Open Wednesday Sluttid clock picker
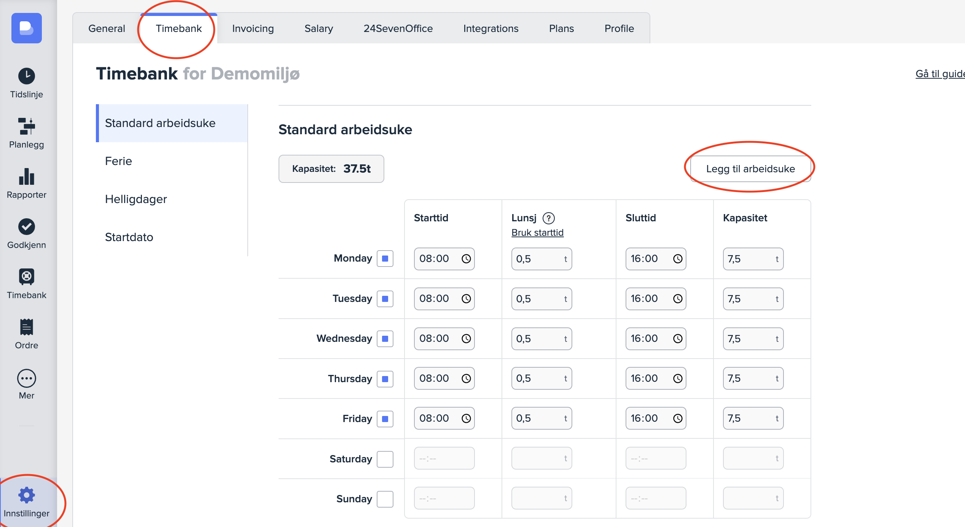The width and height of the screenshot is (965, 527). [x=678, y=339]
